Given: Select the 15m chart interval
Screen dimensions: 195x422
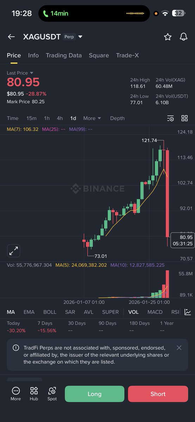Looking at the screenshot, I should click(x=31, y=118).
